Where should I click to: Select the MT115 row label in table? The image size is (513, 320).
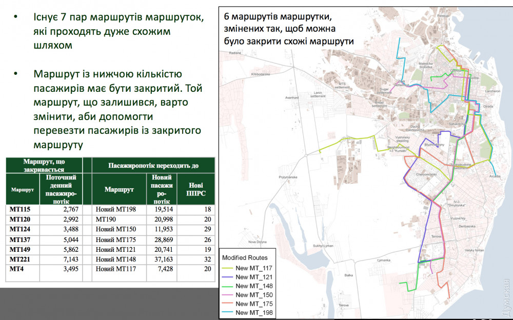tap(21, 210)
